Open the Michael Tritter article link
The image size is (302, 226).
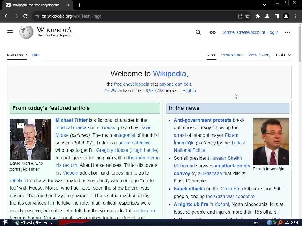tap(71, 120)
